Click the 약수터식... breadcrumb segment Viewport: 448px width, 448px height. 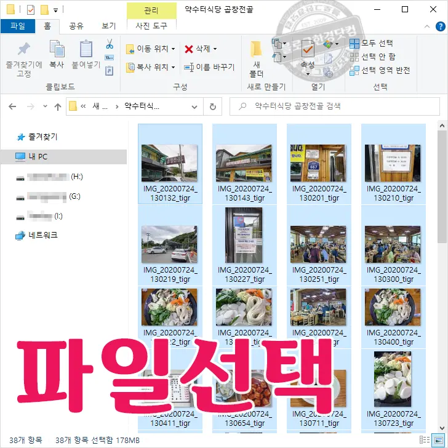tap(142, 106)
